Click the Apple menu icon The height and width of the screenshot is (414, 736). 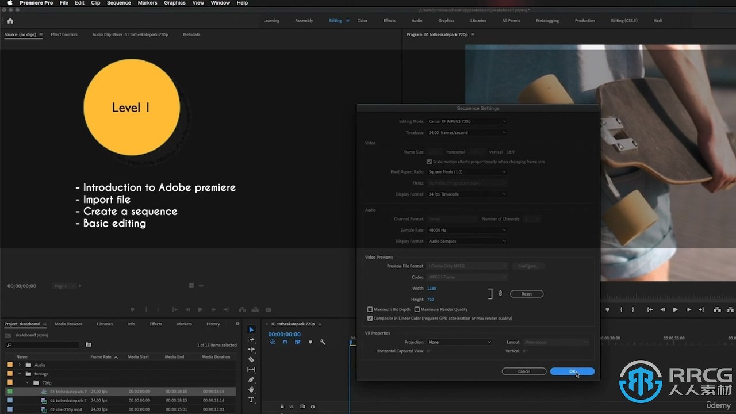coord(9,3)
